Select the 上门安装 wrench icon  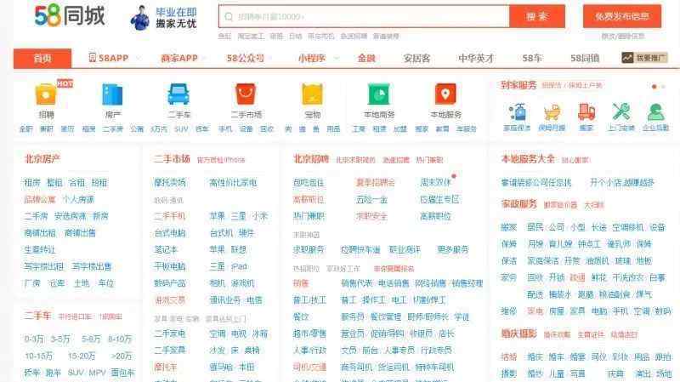pos(621,112)
